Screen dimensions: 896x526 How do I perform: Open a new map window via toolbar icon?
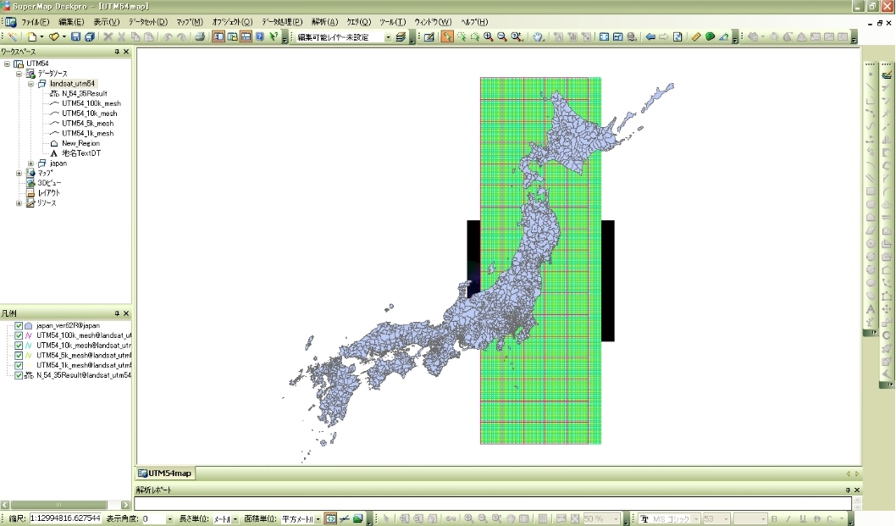pos(219,38)
